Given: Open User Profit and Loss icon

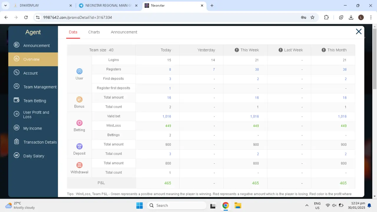Looking at the screenshot, I should click(x=16, y=114).
